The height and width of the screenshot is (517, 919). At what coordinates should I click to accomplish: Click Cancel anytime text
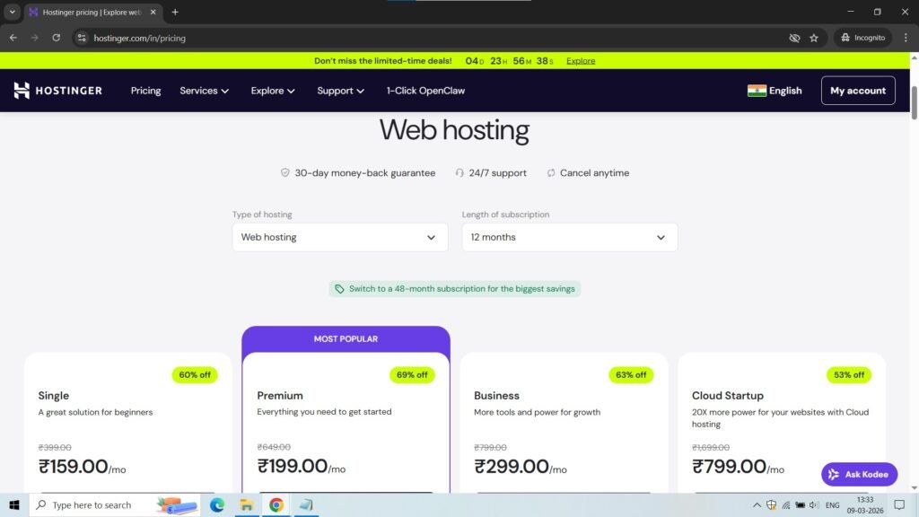click(x=594, y=173)
